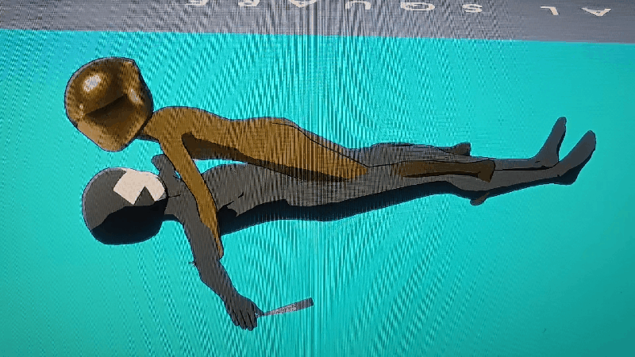This screenshot has width=635, height=357.
Task: Click the gray figure's hand gripping the blade
Action: (246, 313)
